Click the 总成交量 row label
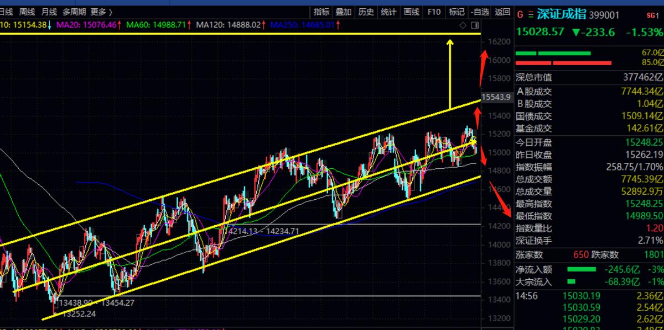 pos(534,192)
